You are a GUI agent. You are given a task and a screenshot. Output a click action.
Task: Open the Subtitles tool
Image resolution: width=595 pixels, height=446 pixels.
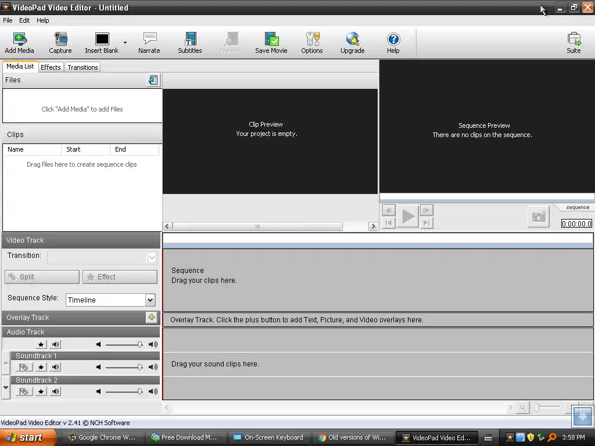click(190, 42)
